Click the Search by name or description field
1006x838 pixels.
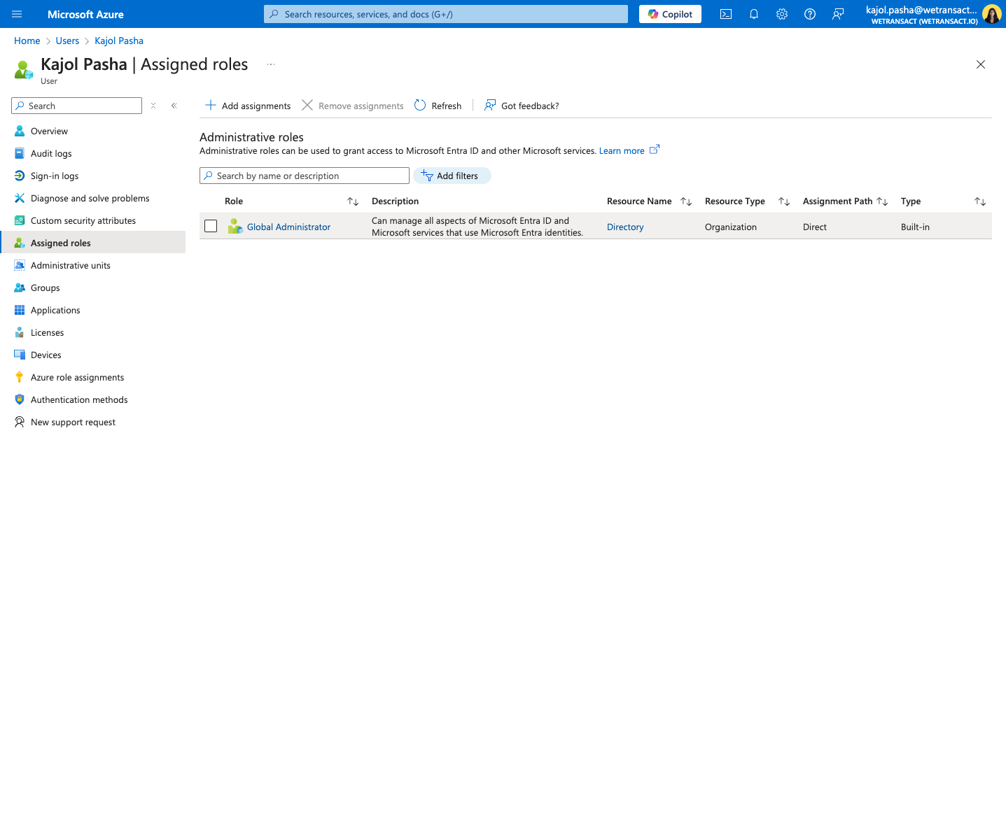click(x=305, y=176)
